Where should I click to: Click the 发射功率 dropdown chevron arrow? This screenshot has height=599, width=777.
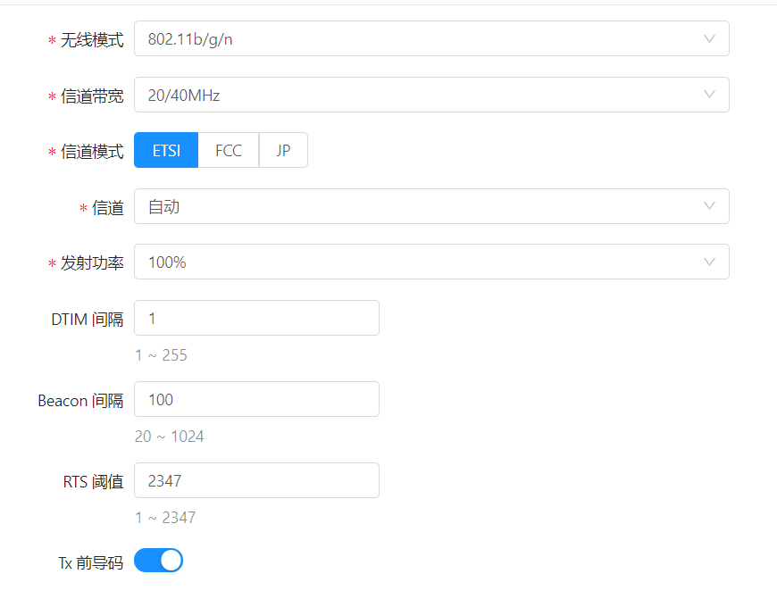[709, 262]
